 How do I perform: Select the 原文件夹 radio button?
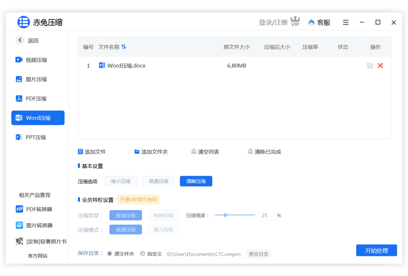[110, 254]
